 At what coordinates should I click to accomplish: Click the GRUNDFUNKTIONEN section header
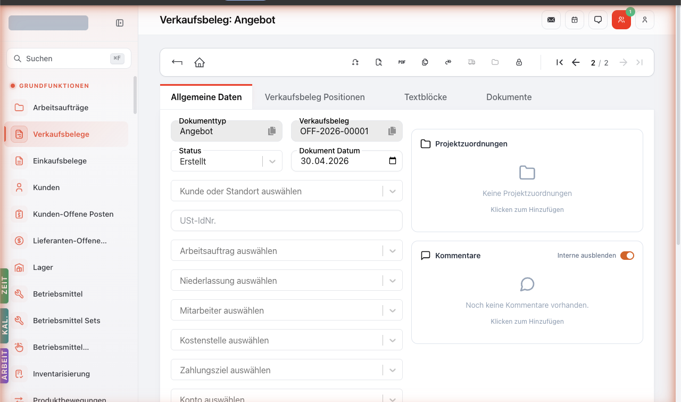pos(54,86)
